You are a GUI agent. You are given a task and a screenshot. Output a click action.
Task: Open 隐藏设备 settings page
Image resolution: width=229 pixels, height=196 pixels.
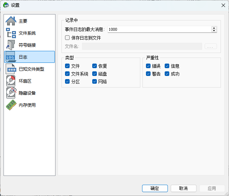tap(29, 93)
